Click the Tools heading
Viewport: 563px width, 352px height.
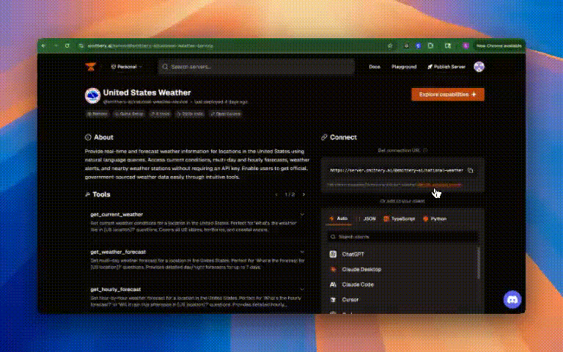(101, 194)
